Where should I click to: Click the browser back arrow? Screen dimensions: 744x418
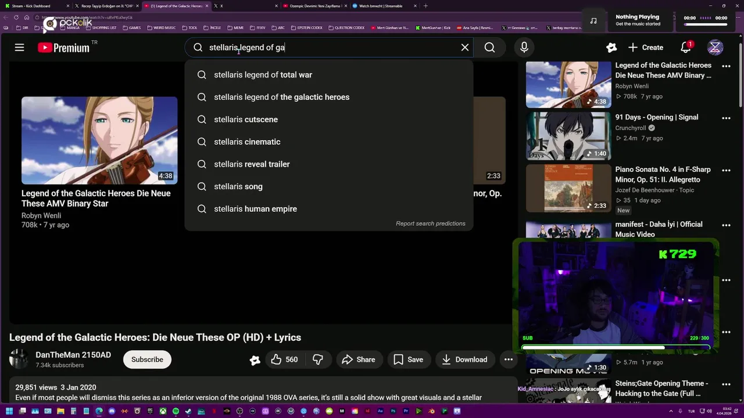point(6,17)
